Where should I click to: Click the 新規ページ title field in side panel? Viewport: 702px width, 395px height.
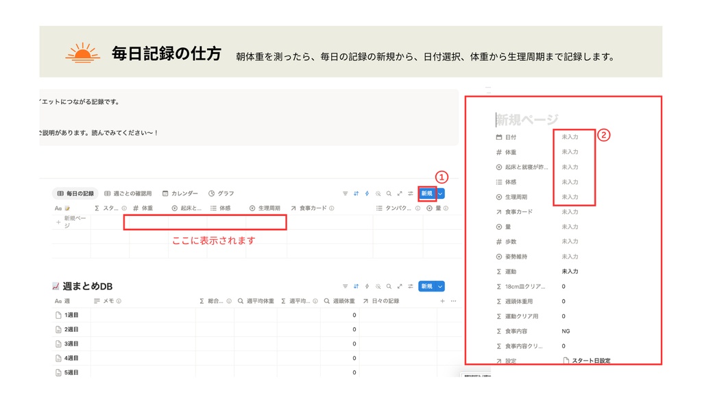[x=527, y=119]
